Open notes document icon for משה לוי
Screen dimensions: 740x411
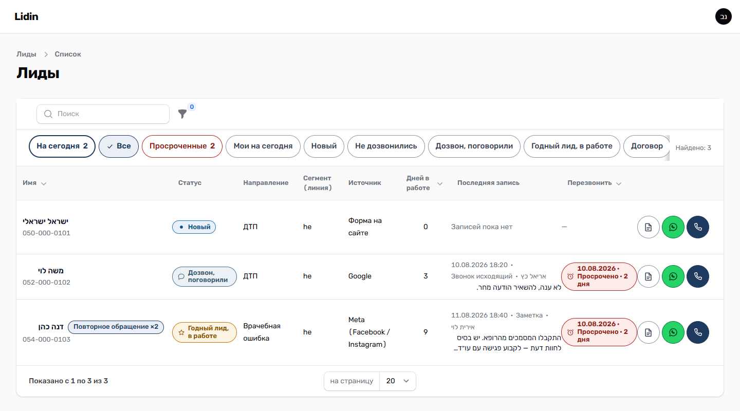(649, 276)
